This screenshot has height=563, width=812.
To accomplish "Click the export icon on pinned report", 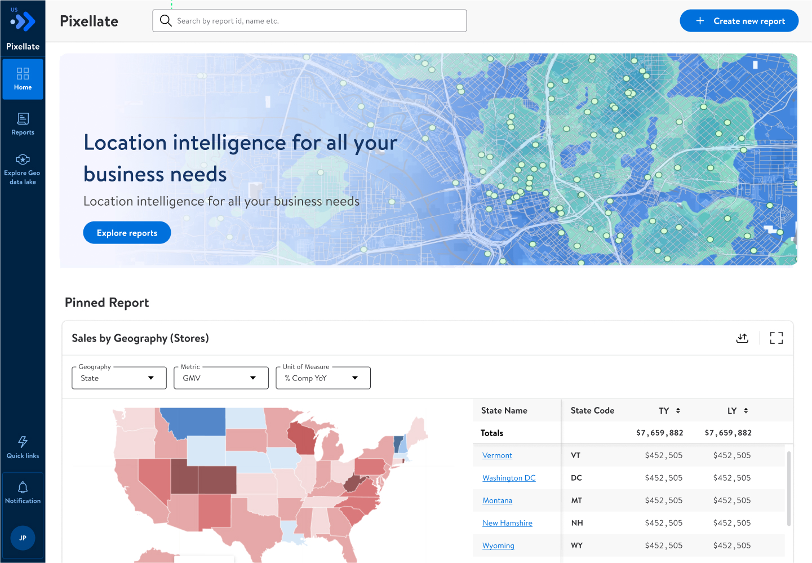I will point(742,338).
